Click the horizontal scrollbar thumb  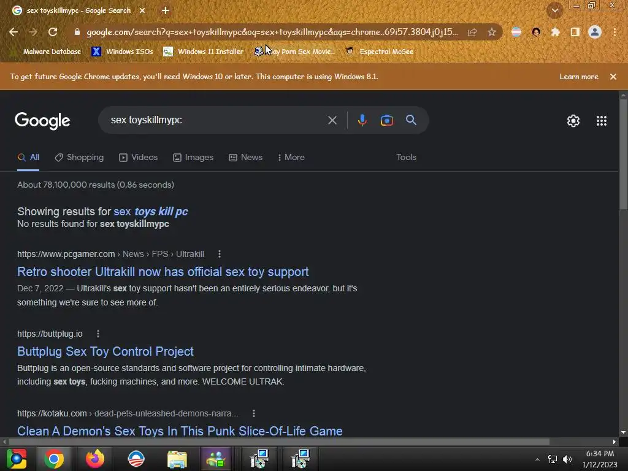click(279, 442)
